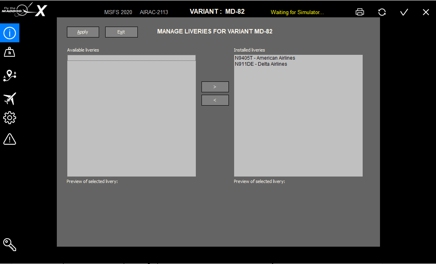The image size is (436, 264).
Task: Click the Waiting for Simulator status text
Action: (297, 12)
